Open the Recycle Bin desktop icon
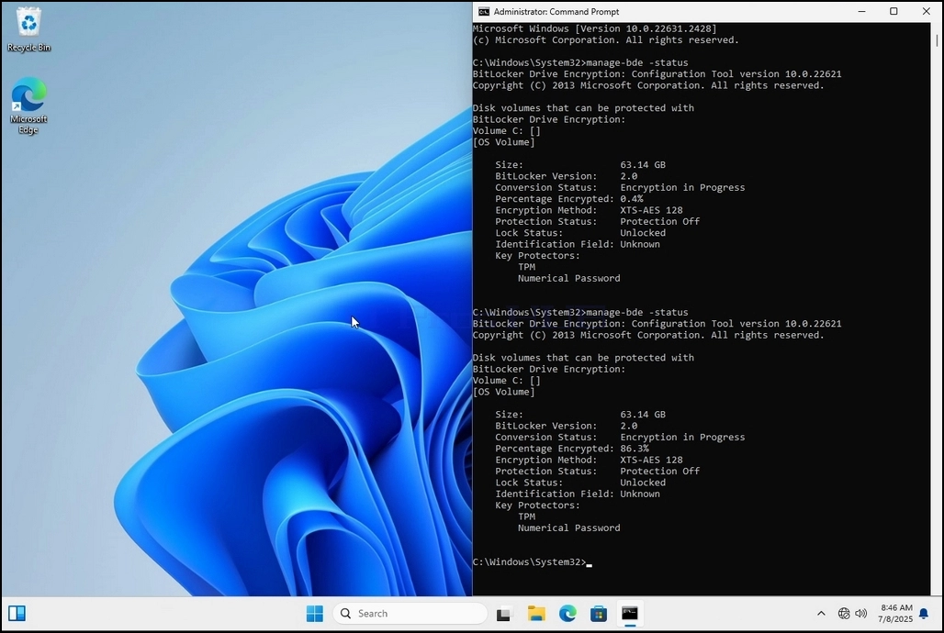 point(28,30)
